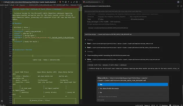Open the Read DESIGN_TEMPLATE.md step
183x106 pixels.
pos(120,44)
